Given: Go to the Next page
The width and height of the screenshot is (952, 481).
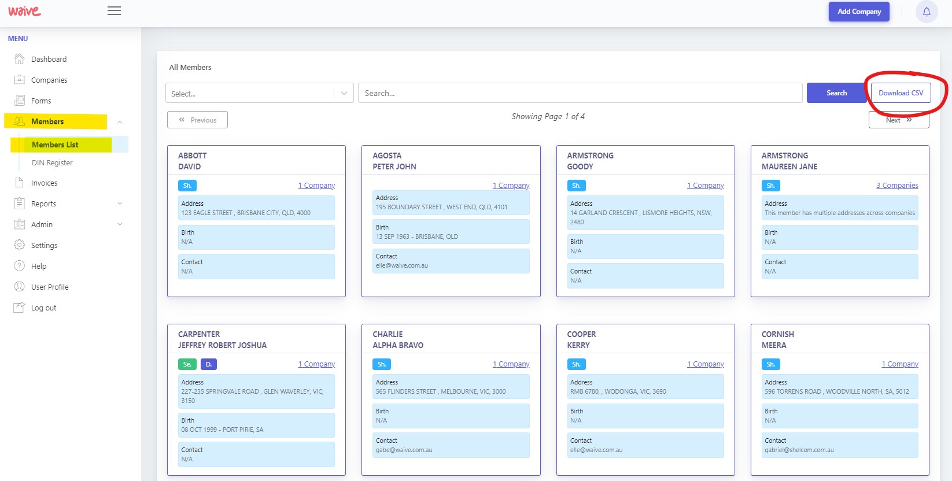Looking at the screenshot, I should tap(899, 120).
